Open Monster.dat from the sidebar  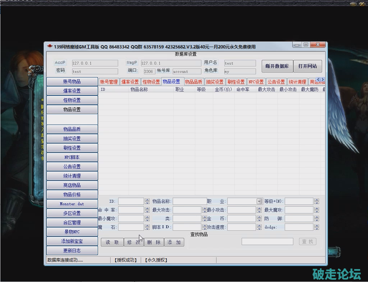72,204
